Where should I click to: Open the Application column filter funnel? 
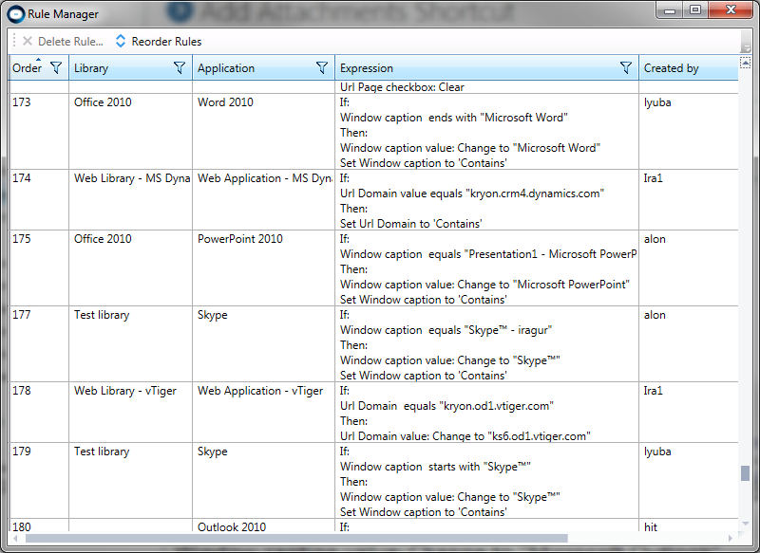coord(322,67)
